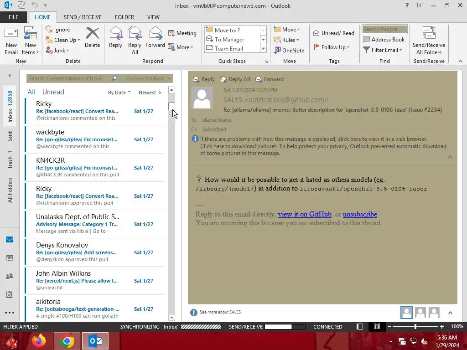Expand the folder pane arrow
The width and height of the screenshot is (467, 350).
10,76
